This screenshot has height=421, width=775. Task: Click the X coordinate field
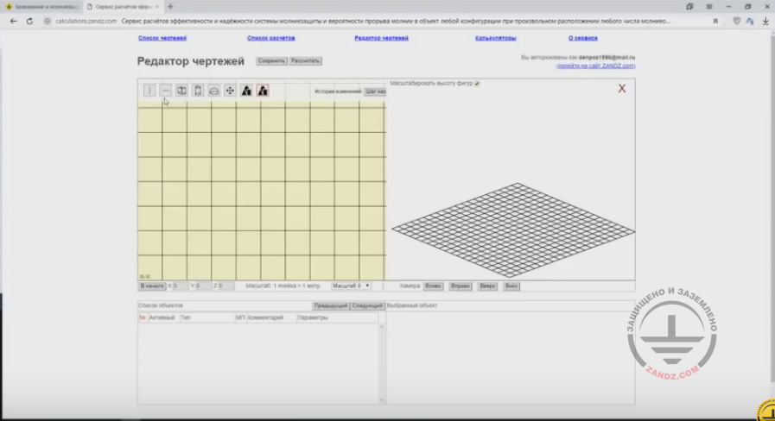pyautogui.click(x=181, y=286)
